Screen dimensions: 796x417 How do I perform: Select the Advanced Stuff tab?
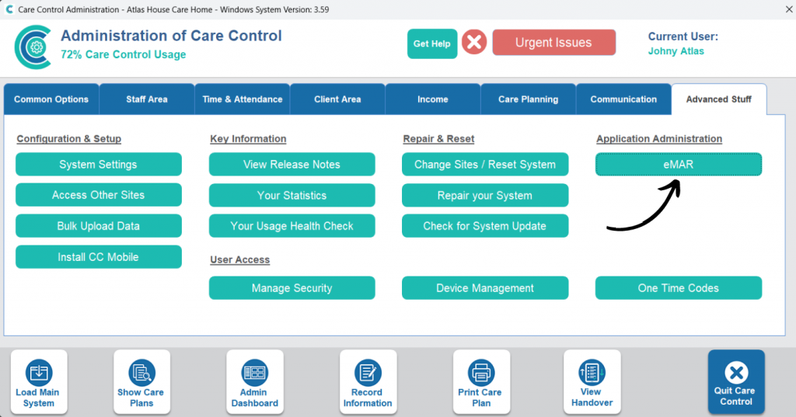[719, 99]
